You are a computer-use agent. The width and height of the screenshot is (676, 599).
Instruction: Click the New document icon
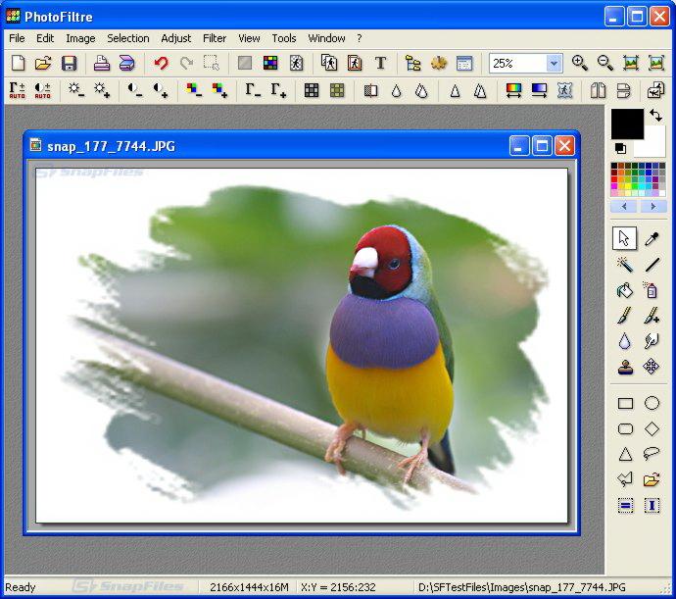tap(18, 64)
